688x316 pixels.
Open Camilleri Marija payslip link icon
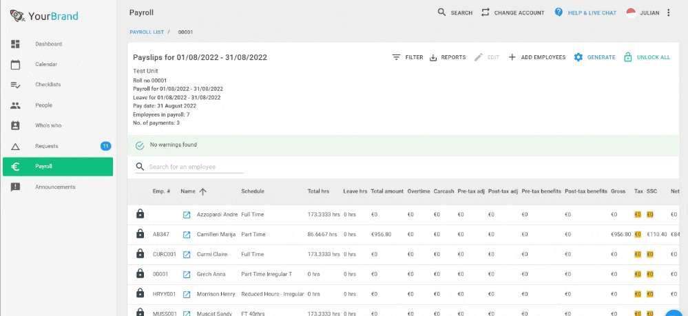(x=187, y=234)
